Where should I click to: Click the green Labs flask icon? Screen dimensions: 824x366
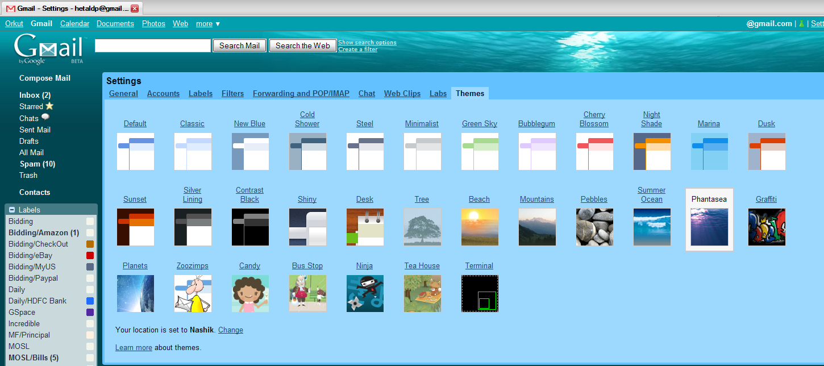point(801,24)
